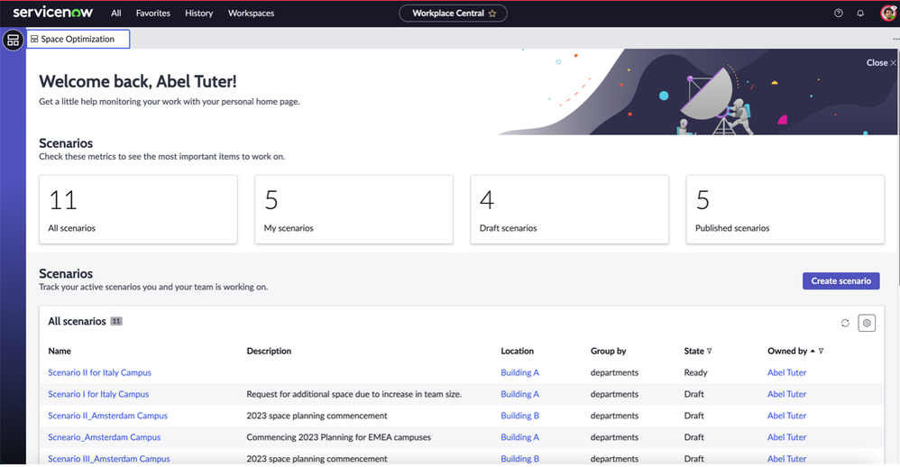This screenshot has height=467, width=900.
Task: Click the workspace list icon in sidebar
Action: pyautogui.click(x=13, y=41)
